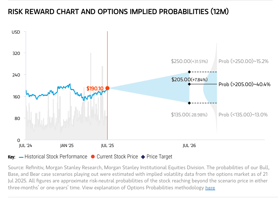Click the $250.00(+31.51%) bull case label
278x198 pixels.
click(x=189, y=61)
